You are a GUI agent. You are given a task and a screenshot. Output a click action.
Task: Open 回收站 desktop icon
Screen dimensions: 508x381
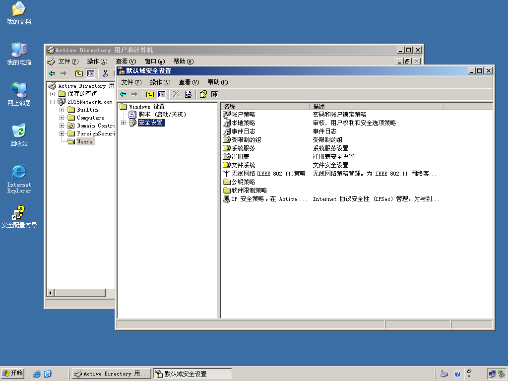click(x=19, y=135)
